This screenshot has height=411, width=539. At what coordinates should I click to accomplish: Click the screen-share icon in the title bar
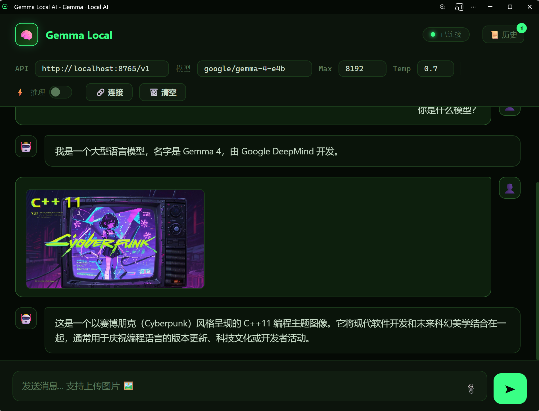click(x=459, y=7)
